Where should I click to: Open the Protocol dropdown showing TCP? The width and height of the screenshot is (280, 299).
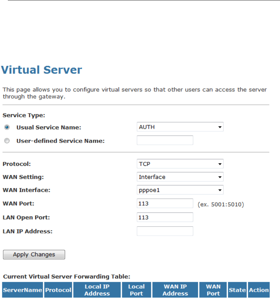(x=180, y=164)
